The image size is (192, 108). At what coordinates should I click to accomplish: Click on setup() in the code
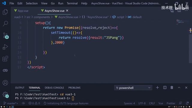42,23
